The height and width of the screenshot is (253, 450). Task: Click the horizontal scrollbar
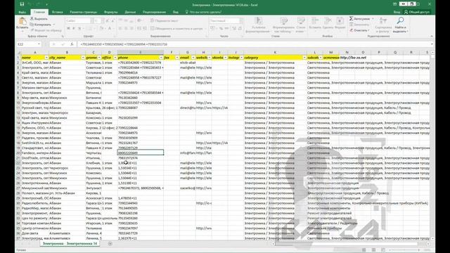tap(350, 244)
